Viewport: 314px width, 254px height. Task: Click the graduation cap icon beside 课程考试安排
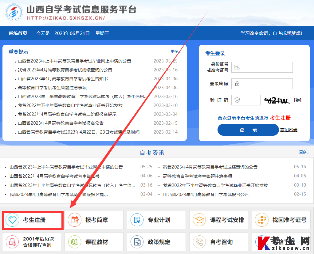pyautogui.click(x=199, y=220)
